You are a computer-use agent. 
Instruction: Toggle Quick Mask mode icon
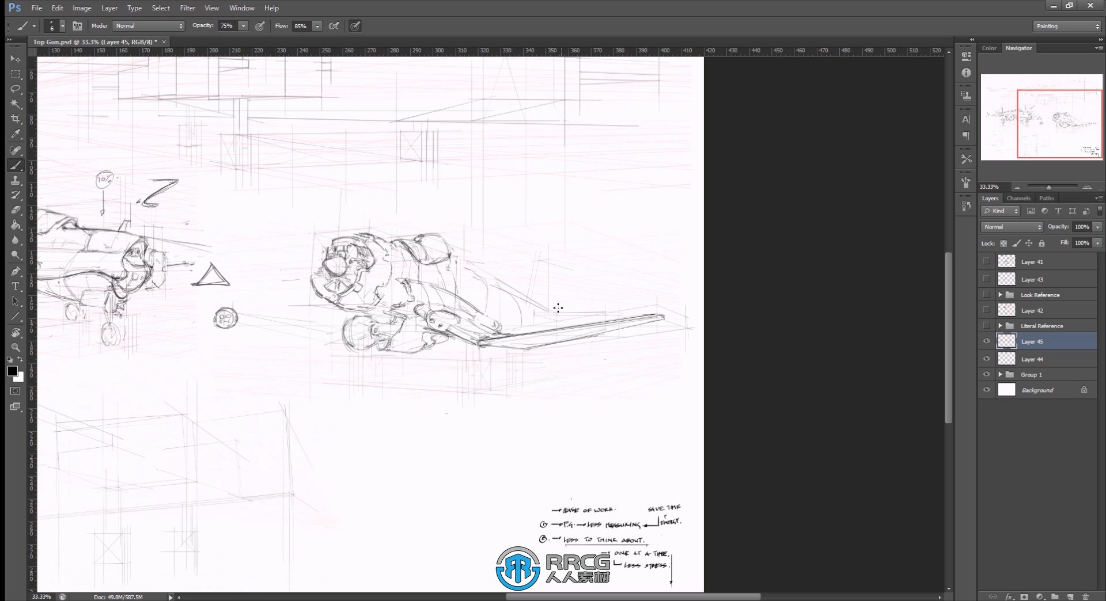[16, 391]
